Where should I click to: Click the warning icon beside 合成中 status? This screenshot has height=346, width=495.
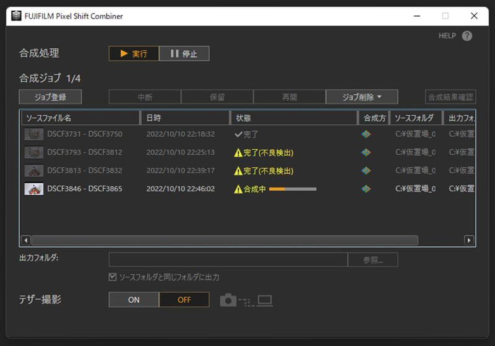click(x=238, y=189)
